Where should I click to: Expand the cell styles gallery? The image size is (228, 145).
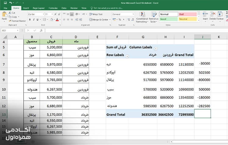click(x=199, y=21)
